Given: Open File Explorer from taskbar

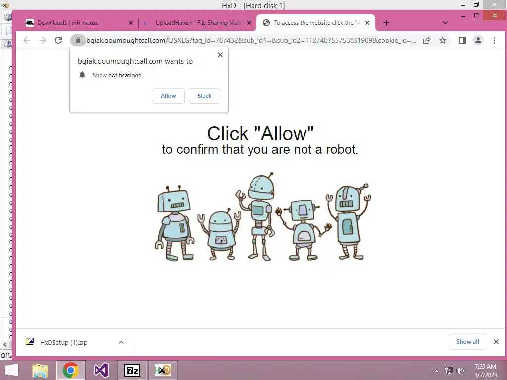Looking at the screenshot, I should [40, 370].
